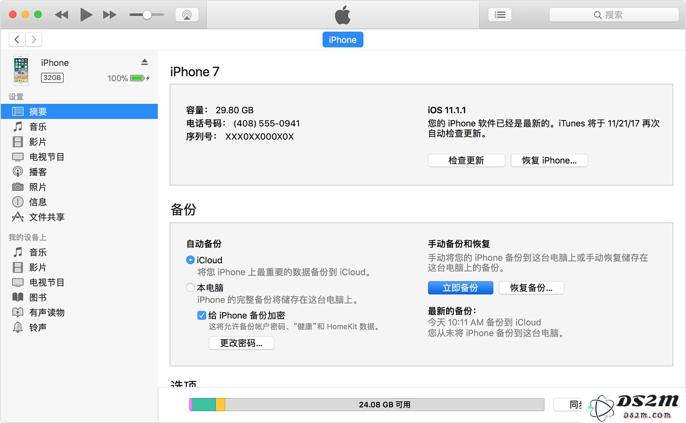
Task: Open the AirPlay output button
Action: click(x=187, y=15)
